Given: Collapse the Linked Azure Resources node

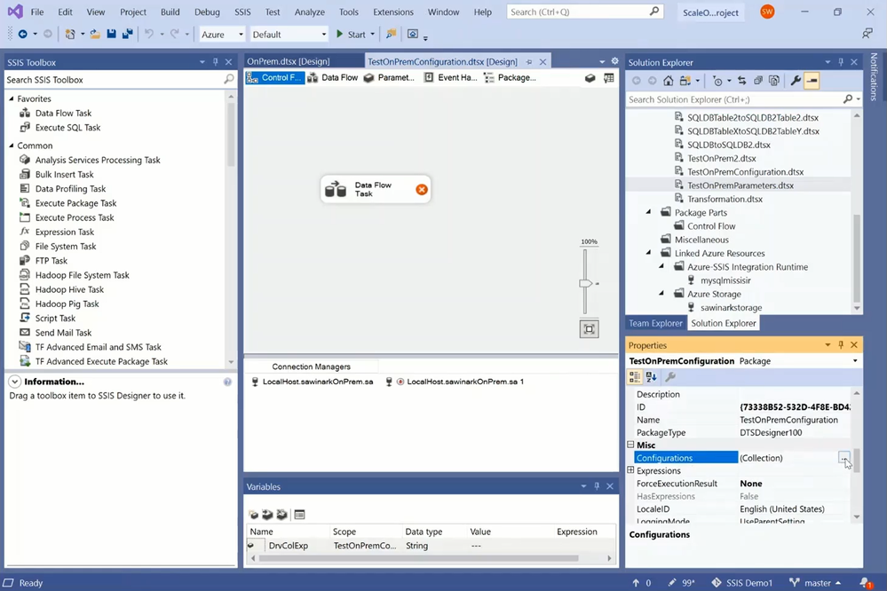Looking at the screenshot, I should (649, 253).
